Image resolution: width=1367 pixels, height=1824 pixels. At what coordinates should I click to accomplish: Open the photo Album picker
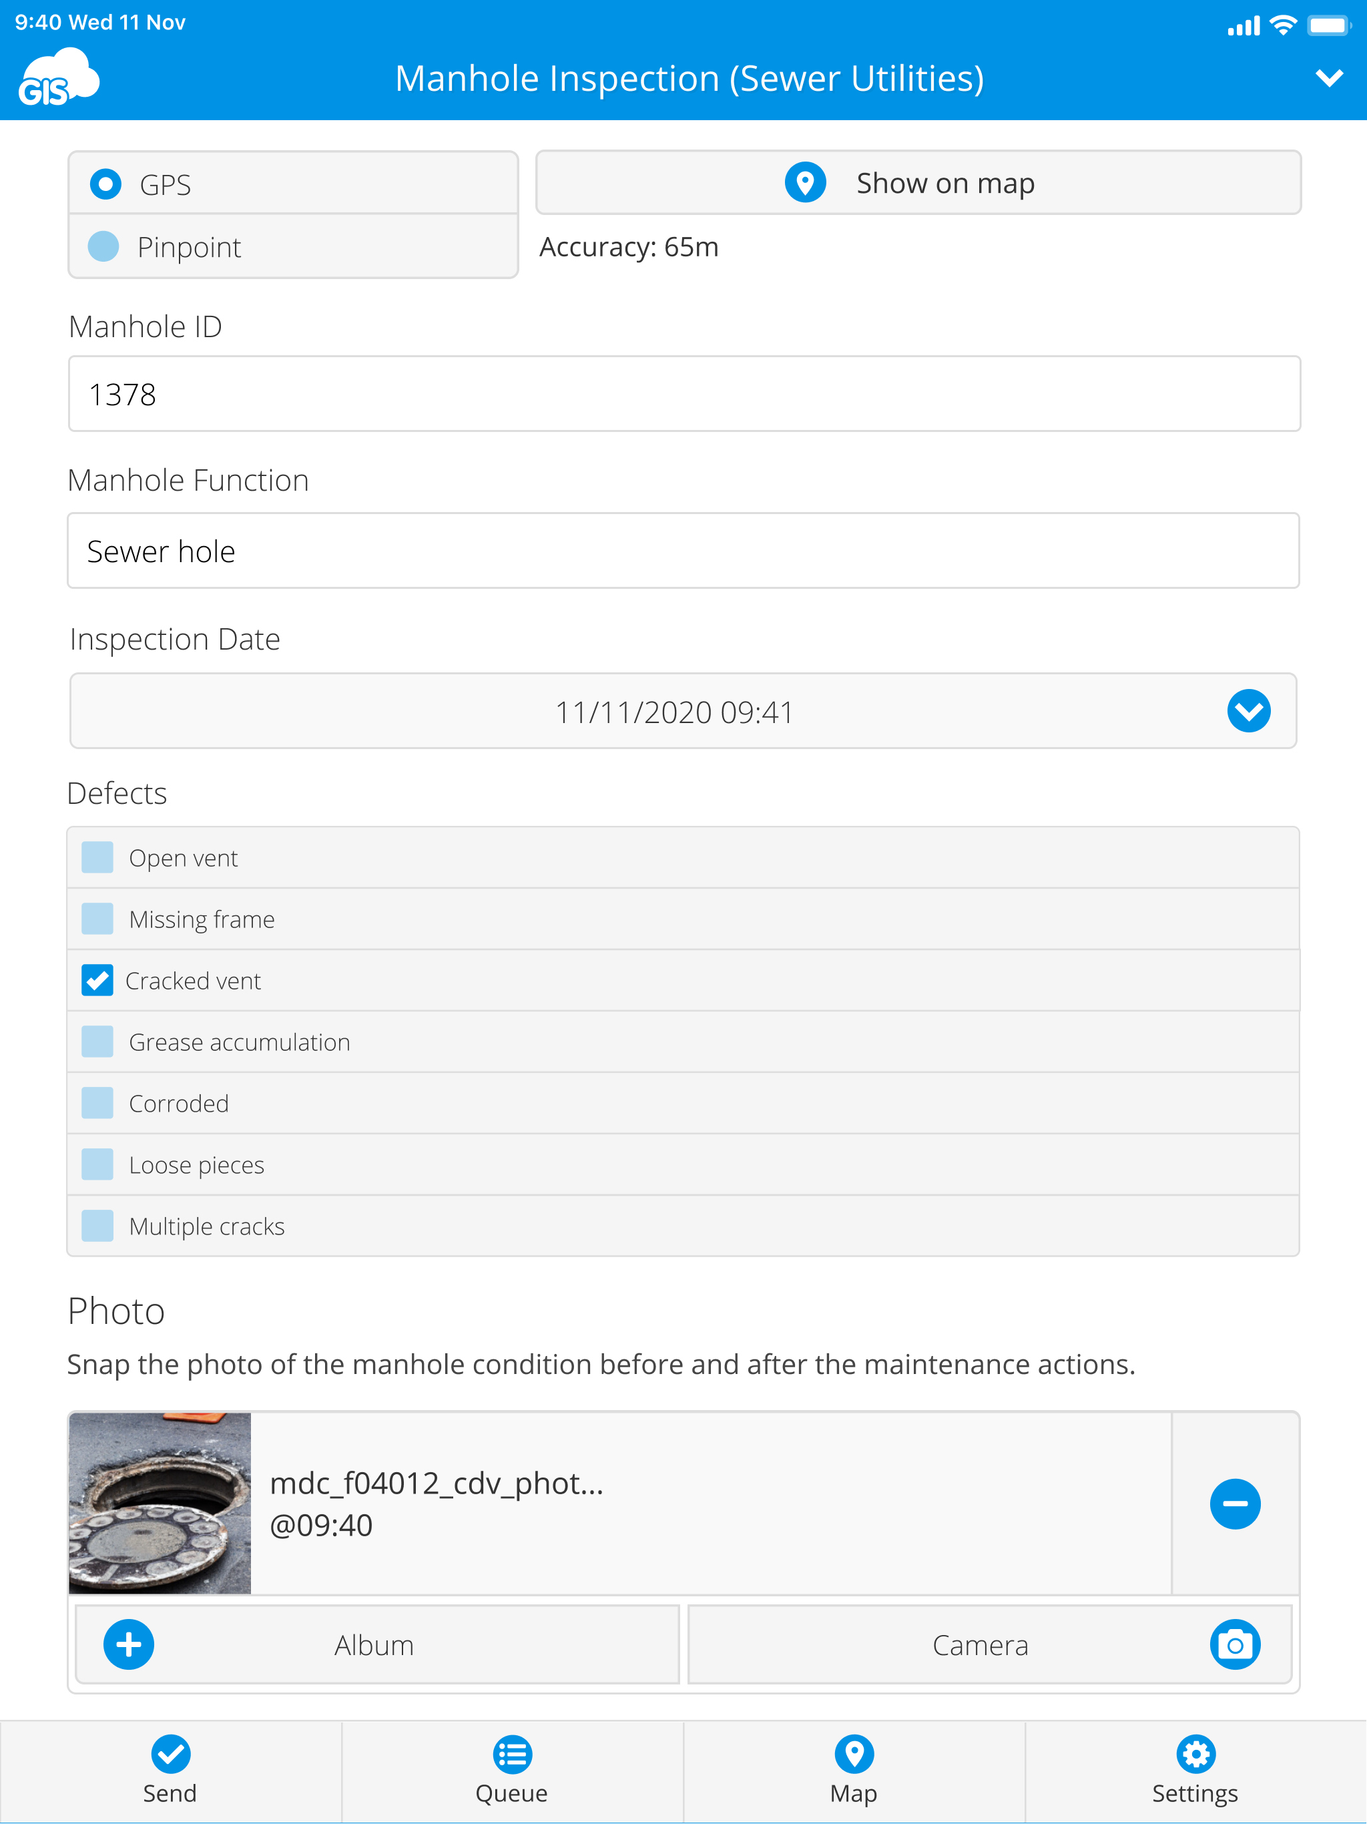click(375, 1644)
